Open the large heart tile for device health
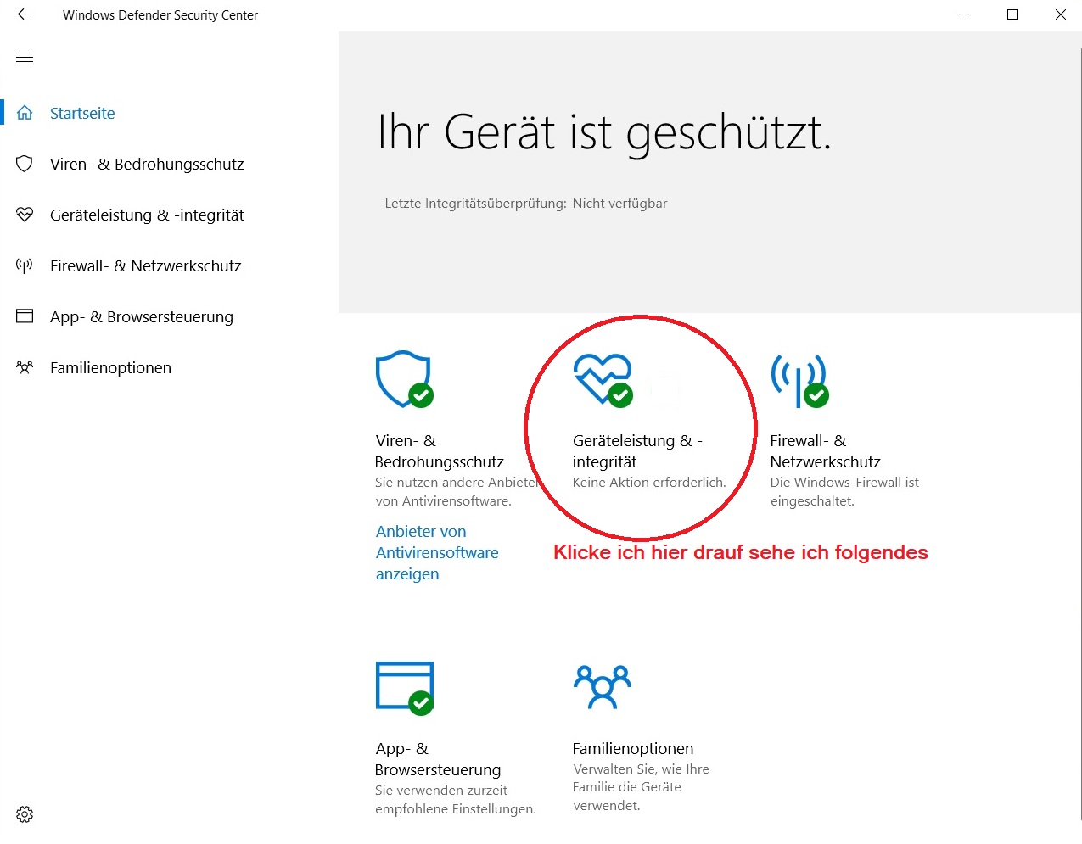Screen dimensions: 1082x844 (603, 379)
